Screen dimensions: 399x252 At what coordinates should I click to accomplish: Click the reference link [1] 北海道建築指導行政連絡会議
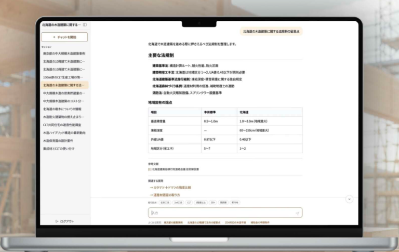tap(174, 169)
